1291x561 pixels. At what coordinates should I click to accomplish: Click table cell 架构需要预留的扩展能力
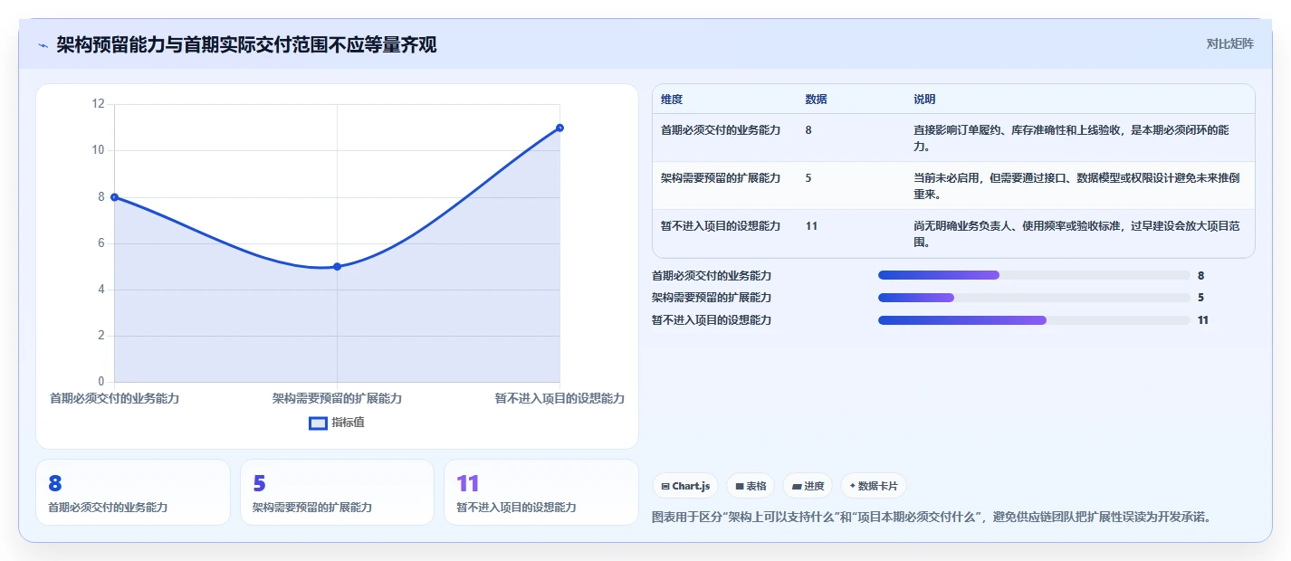pos(721,178)
